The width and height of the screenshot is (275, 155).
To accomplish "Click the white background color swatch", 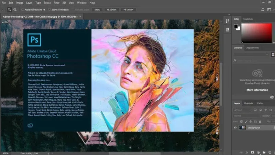I will tap(238, 29).
